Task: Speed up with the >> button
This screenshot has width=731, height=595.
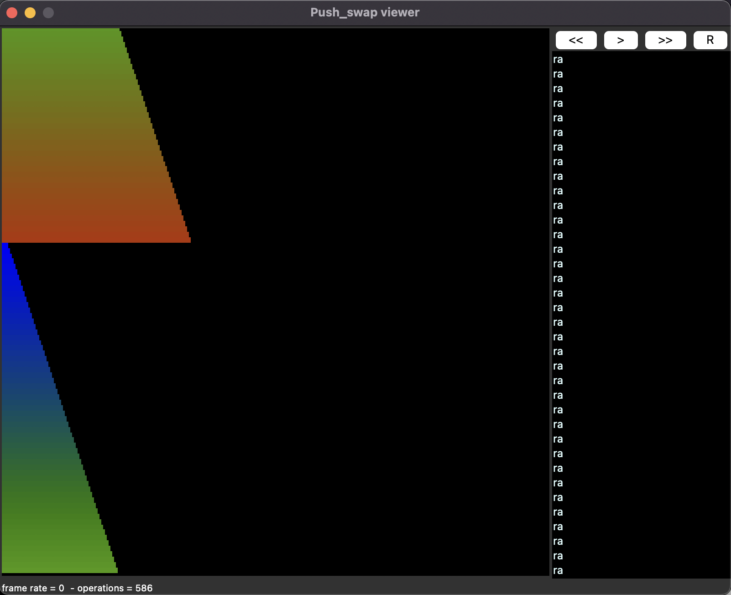Action: 665,40
